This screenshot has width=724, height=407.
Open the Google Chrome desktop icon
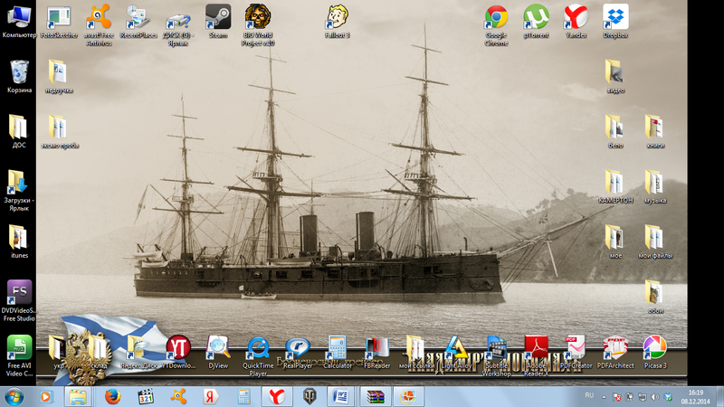tap(496, 25)
